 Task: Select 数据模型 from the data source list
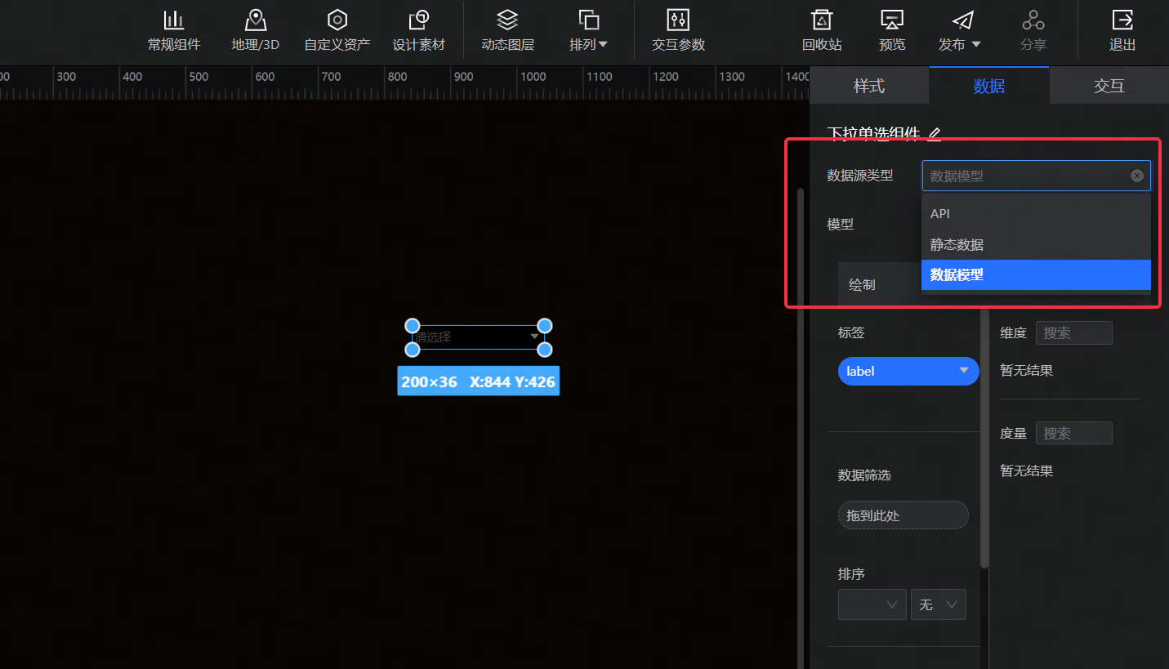tap(1036, 275)
